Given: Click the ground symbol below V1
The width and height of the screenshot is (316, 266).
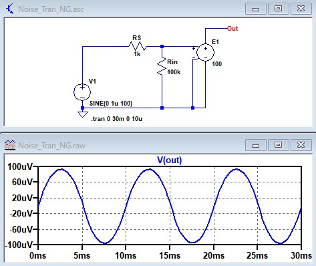Looking at the screenshot, I should tap(82, 114).
